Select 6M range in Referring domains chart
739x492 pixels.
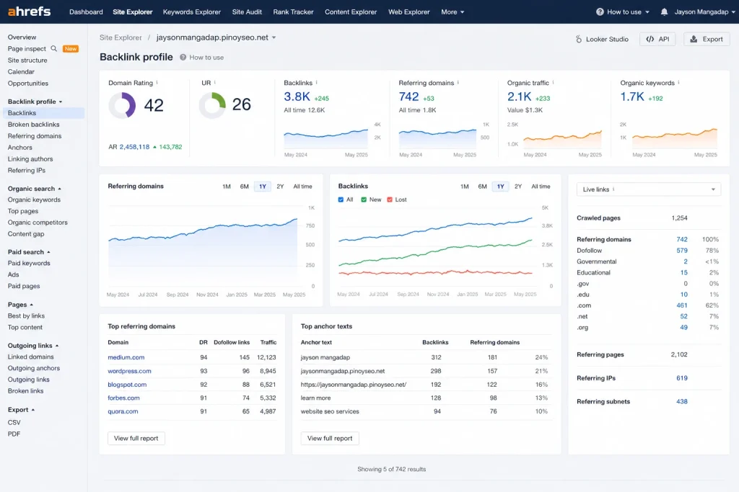tap(244, 187)
